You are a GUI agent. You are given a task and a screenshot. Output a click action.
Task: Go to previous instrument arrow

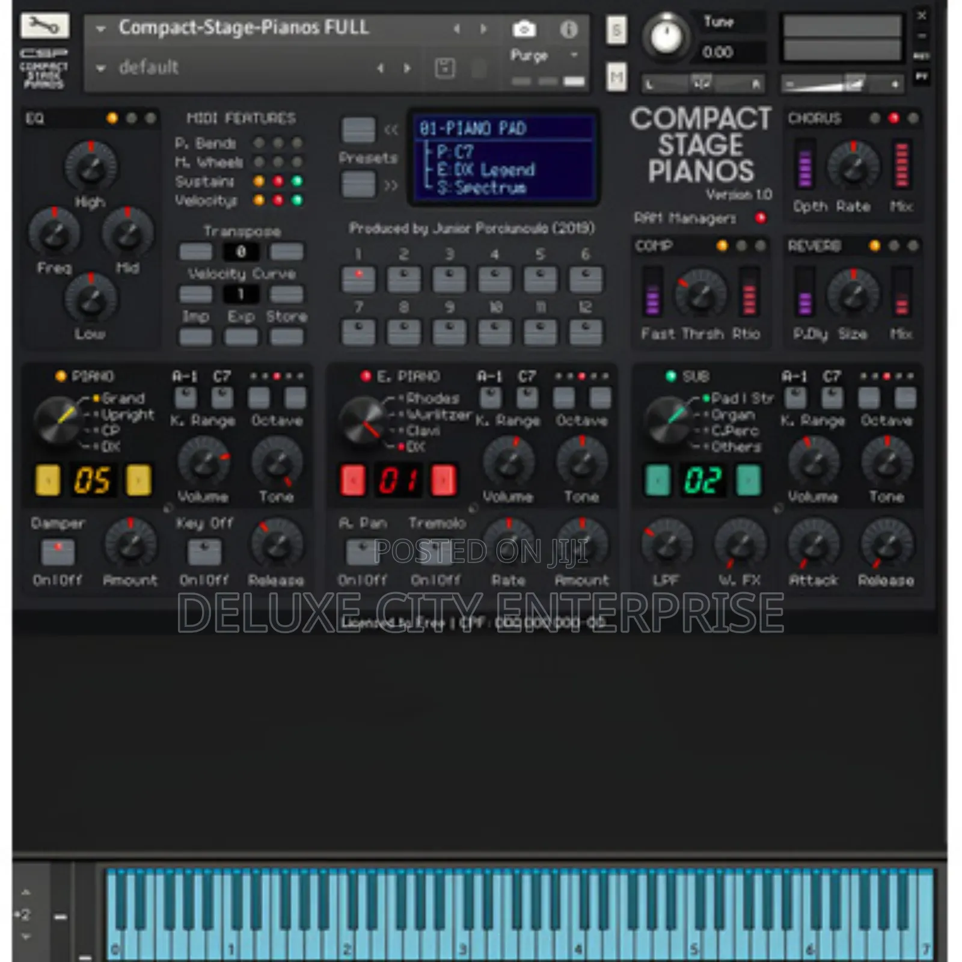pos(457,28)
